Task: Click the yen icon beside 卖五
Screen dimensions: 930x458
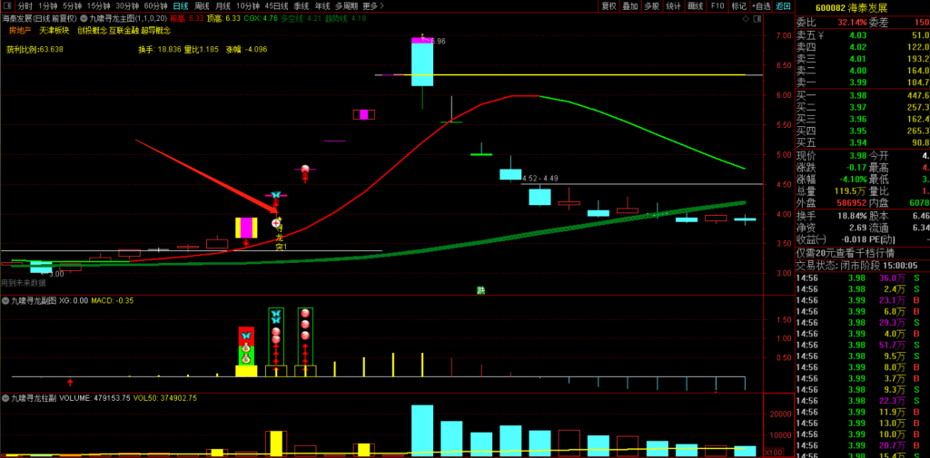Action: [820, 35]
